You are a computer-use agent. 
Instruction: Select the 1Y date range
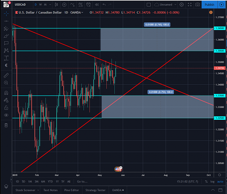point(57,181)
